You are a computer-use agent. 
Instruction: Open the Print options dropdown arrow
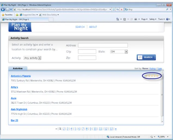tap(139, 19)
